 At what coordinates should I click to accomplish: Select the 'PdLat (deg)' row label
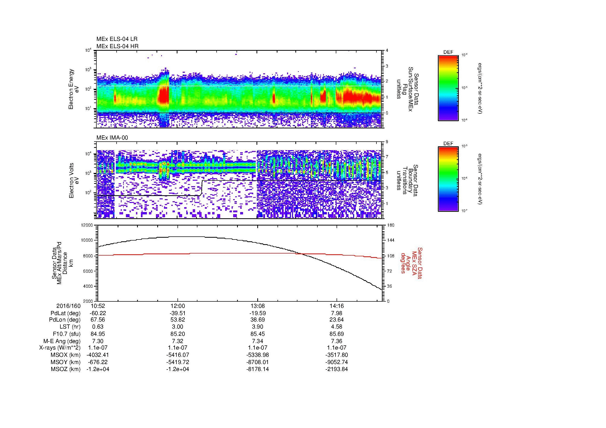click(x=66, y=313)
